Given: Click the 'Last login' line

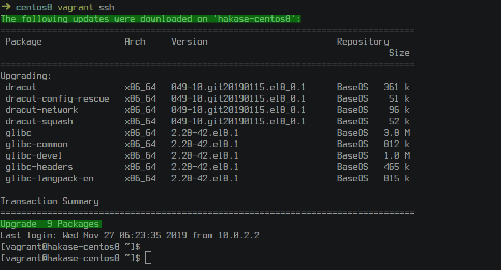Looking at the screenshot, I should pyautogui.click(x=130, y=235).
